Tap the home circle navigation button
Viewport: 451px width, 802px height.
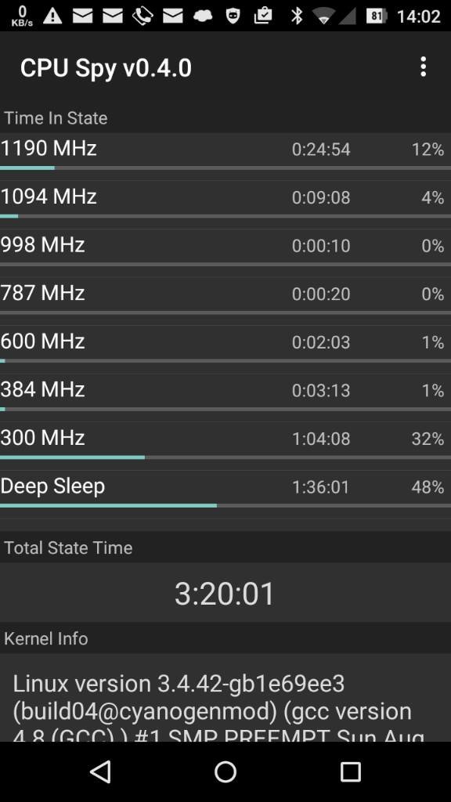pyautogui.click(x=225, y=771)
